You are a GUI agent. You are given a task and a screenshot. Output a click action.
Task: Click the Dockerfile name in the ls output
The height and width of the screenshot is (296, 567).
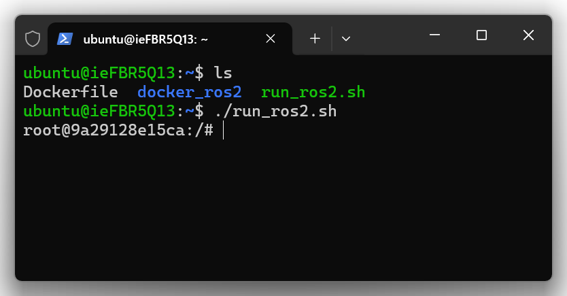tap(70, 92)
